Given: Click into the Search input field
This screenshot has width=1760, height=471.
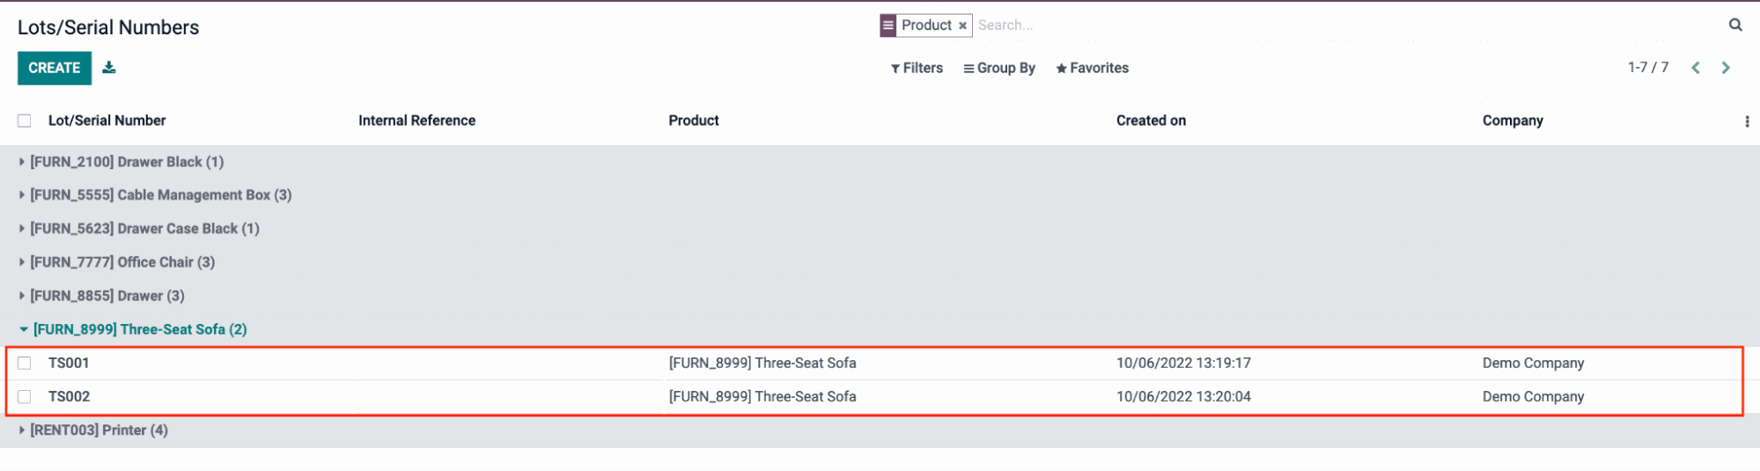Looking at the screenshot, I should pyautogui.click(x=1321, y=26).
